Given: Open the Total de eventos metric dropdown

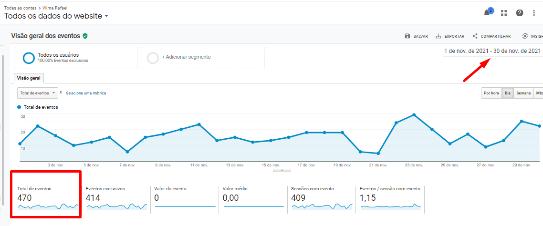Looking at the screenshot, I should tap(38, 93).
